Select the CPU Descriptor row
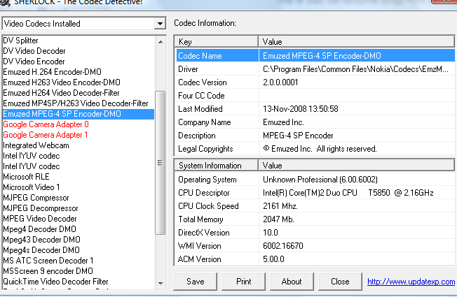Viewport: 457px width, 297px height. point(315,193)
